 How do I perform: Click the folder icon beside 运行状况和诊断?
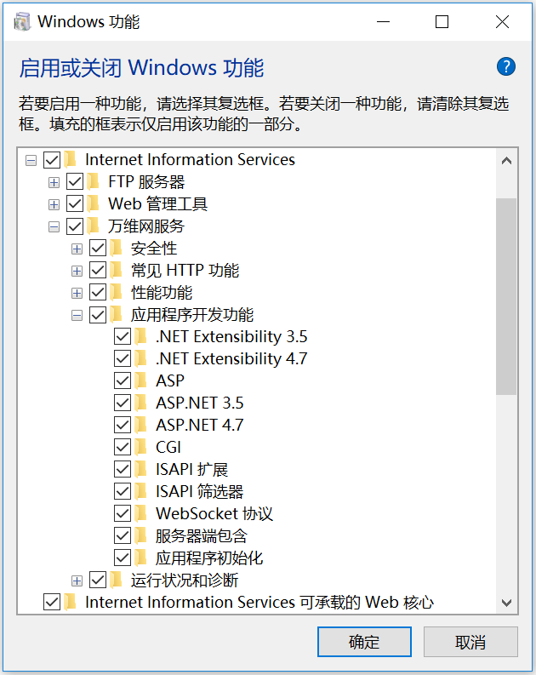(x=116, y=581)
